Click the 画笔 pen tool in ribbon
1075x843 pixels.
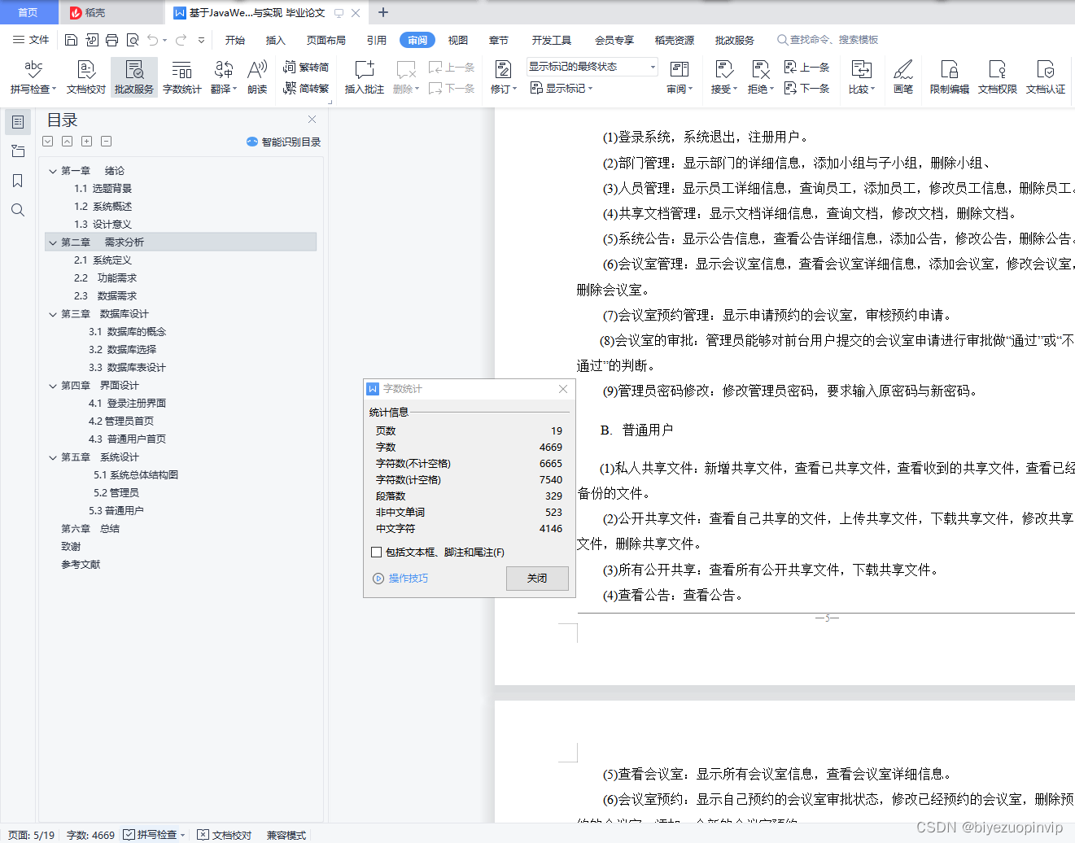pyautogui.click(x=903, y=77)
